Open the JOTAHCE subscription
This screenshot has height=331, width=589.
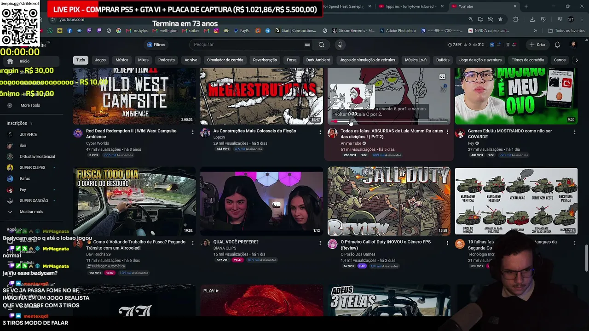pyautogui.click(x=30, y=134)
